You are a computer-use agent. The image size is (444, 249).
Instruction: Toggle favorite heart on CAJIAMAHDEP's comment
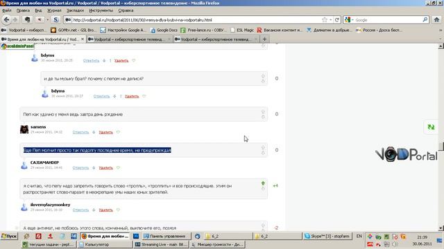118,167
